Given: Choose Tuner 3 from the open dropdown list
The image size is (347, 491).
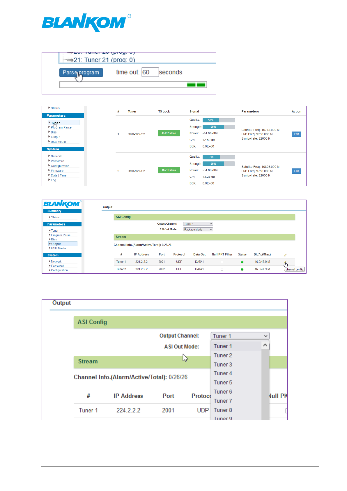Looking at the screenshot, I should pyautogui.click(x=236, y=365).
